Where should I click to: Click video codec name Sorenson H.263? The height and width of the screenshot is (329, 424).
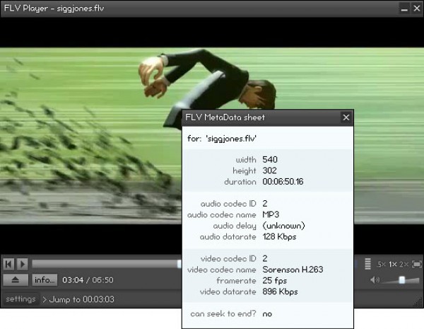coord(293,270)
